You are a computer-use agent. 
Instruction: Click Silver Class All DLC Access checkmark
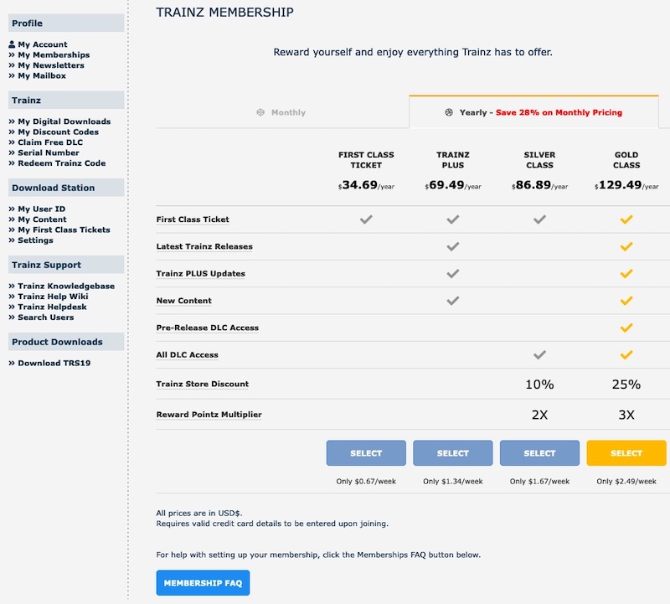tap(539, 354)
